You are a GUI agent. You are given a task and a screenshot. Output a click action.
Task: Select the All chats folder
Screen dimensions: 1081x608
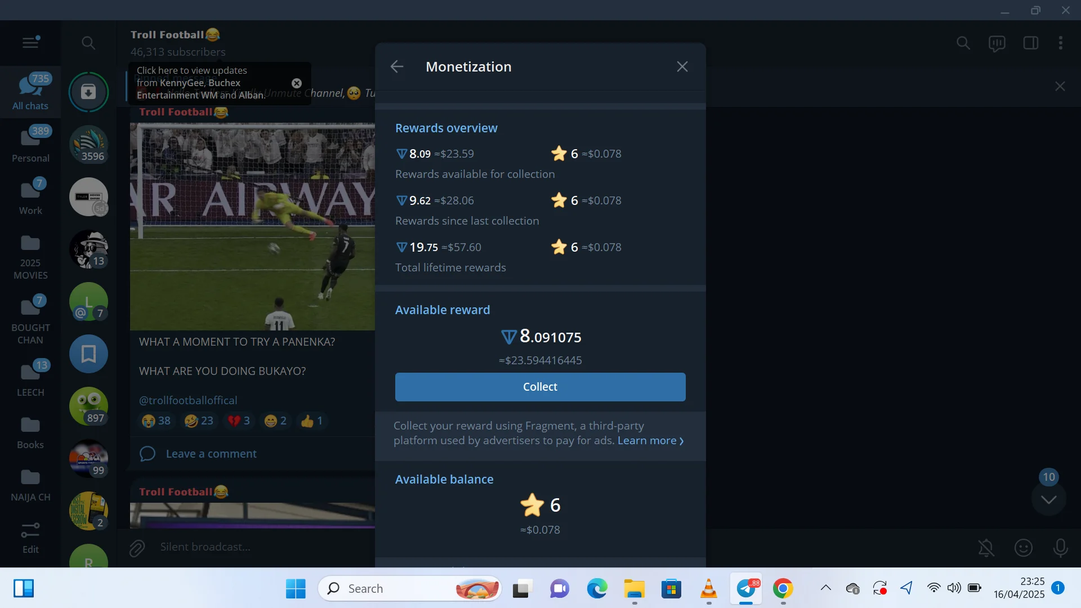click(x=30, y=92)
